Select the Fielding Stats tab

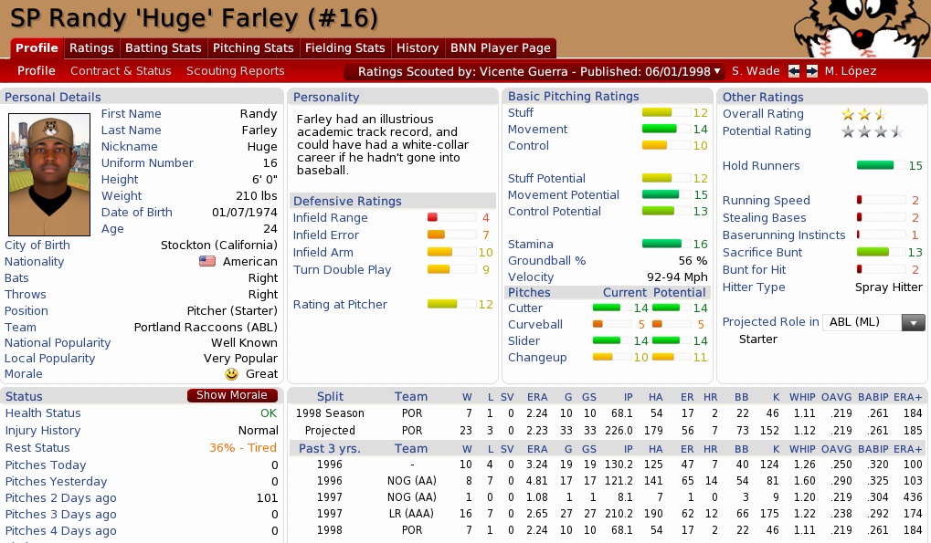pos(344,48)
